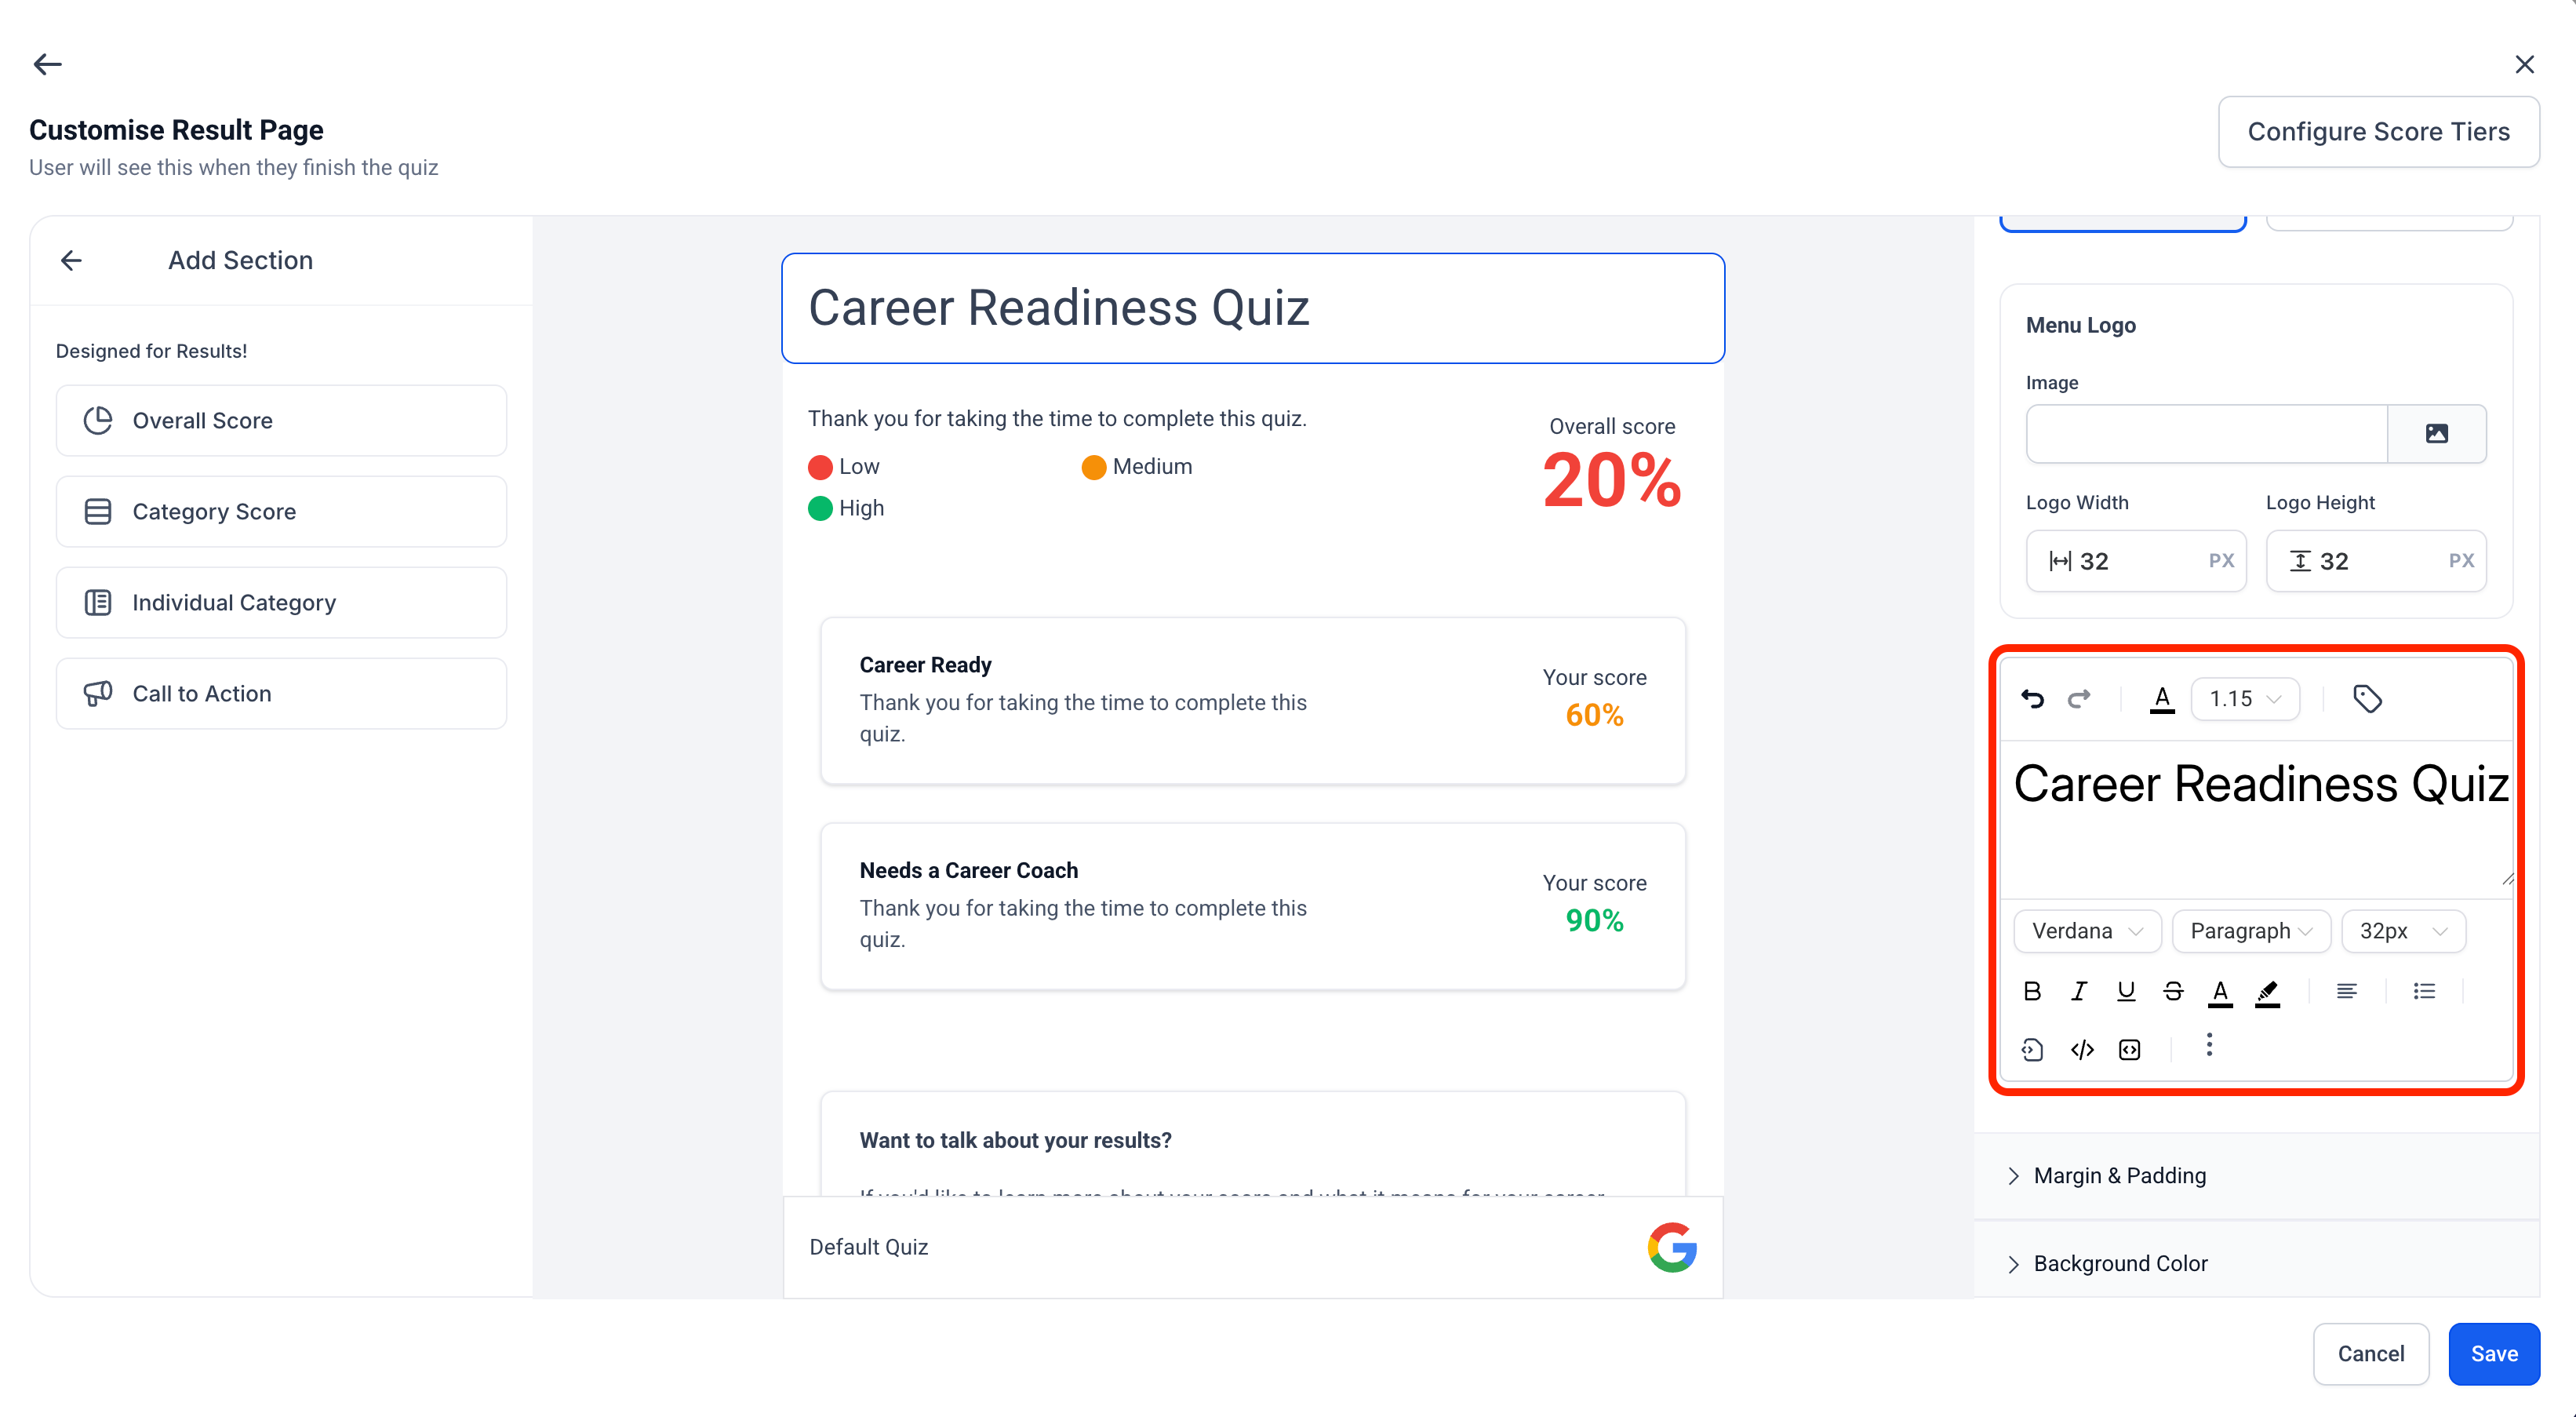Click the Save button

[2494, 1353]
